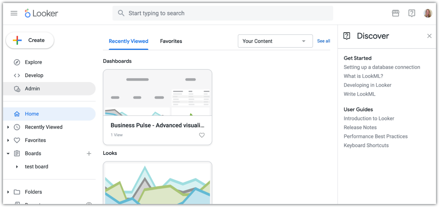Screen dimensions: 439x207
Task: Expand the test board
Action: [x=17, y=166]
